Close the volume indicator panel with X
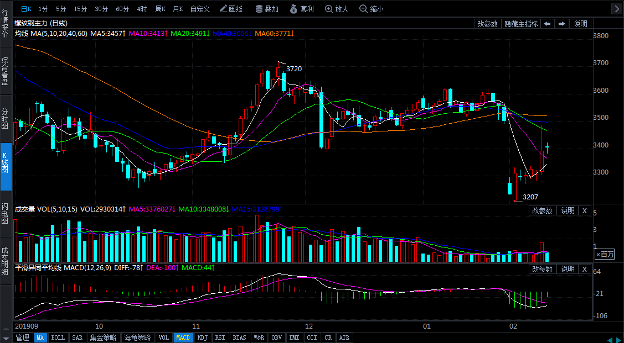 pos(584,210)
